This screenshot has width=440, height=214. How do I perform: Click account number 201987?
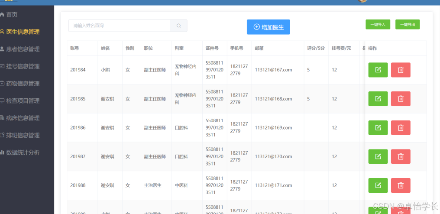click(x=78, y=156)
